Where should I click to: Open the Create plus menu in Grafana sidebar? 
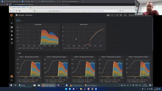pos(12,23)
